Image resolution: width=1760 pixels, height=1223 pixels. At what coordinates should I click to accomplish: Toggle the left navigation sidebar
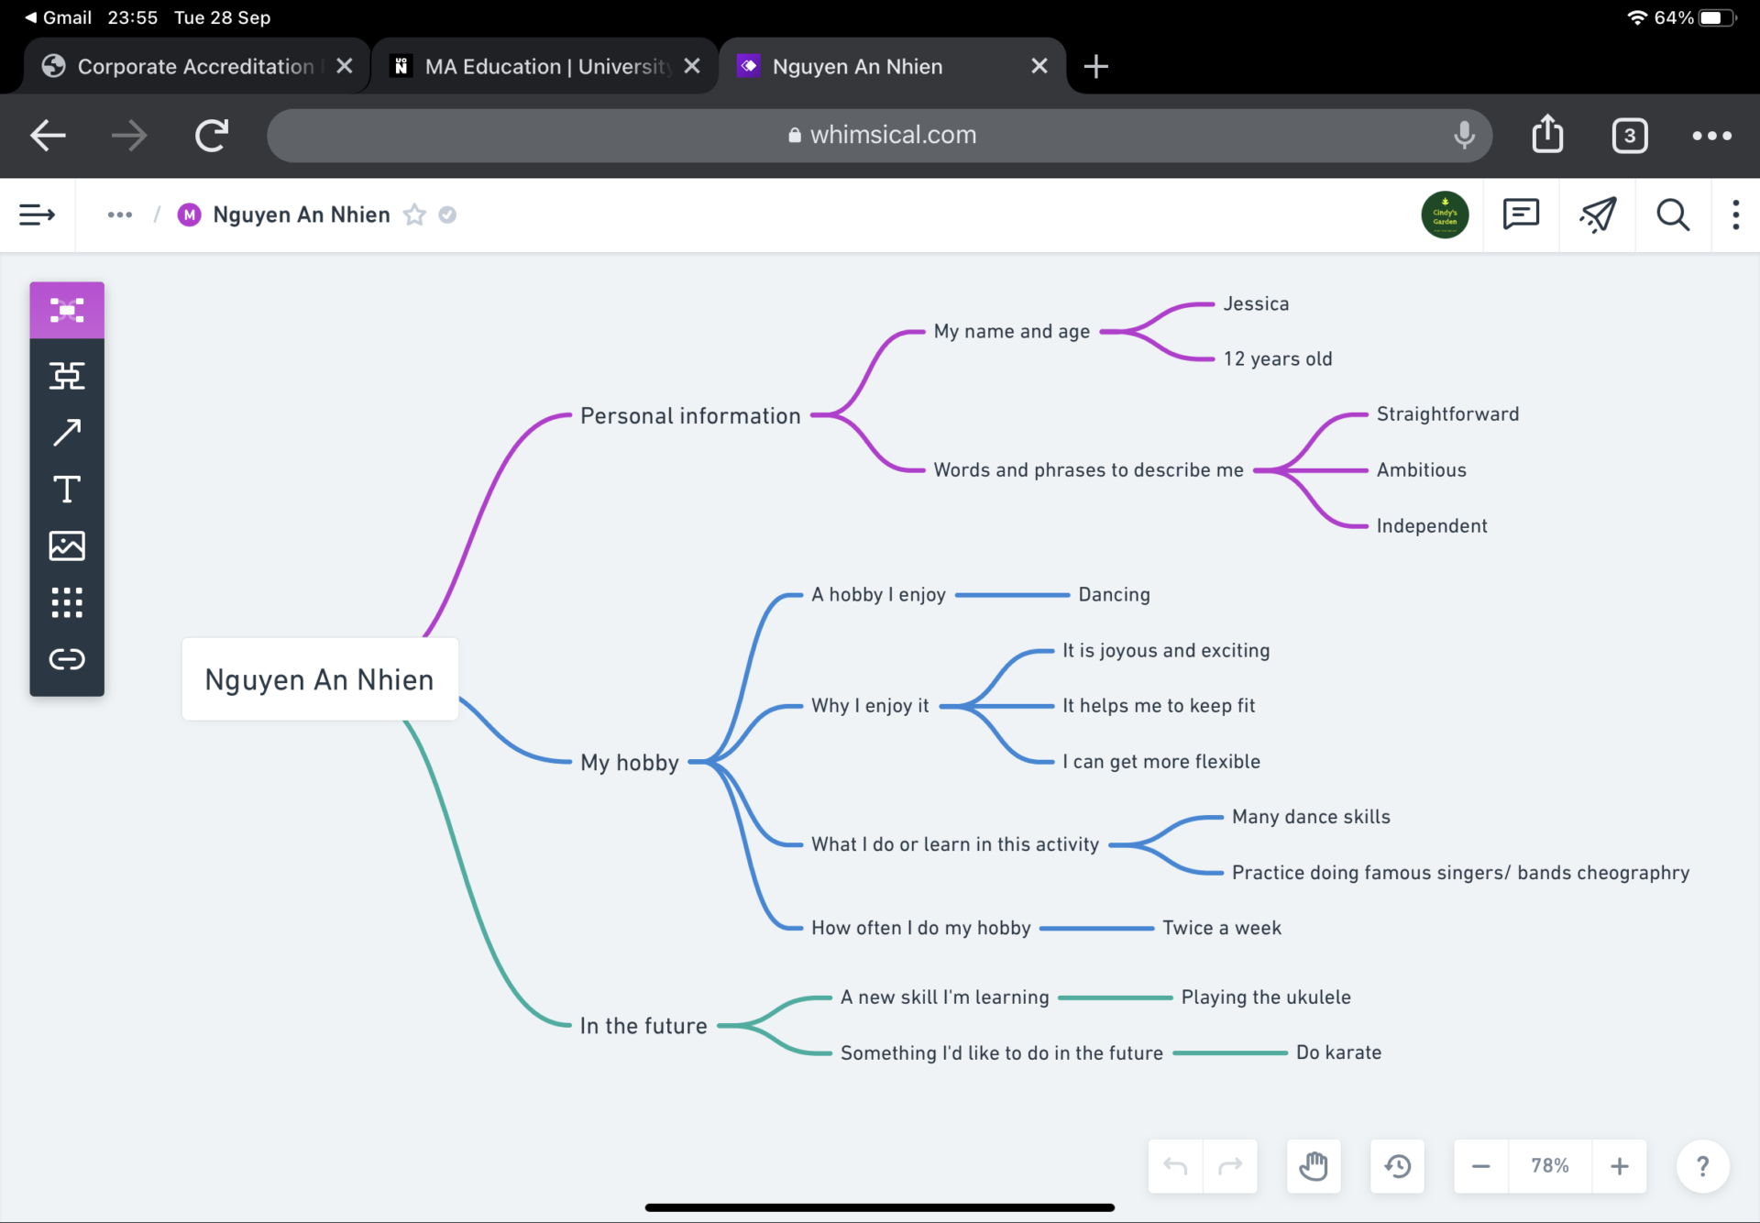pyautogui.click(x=38, y=215)
